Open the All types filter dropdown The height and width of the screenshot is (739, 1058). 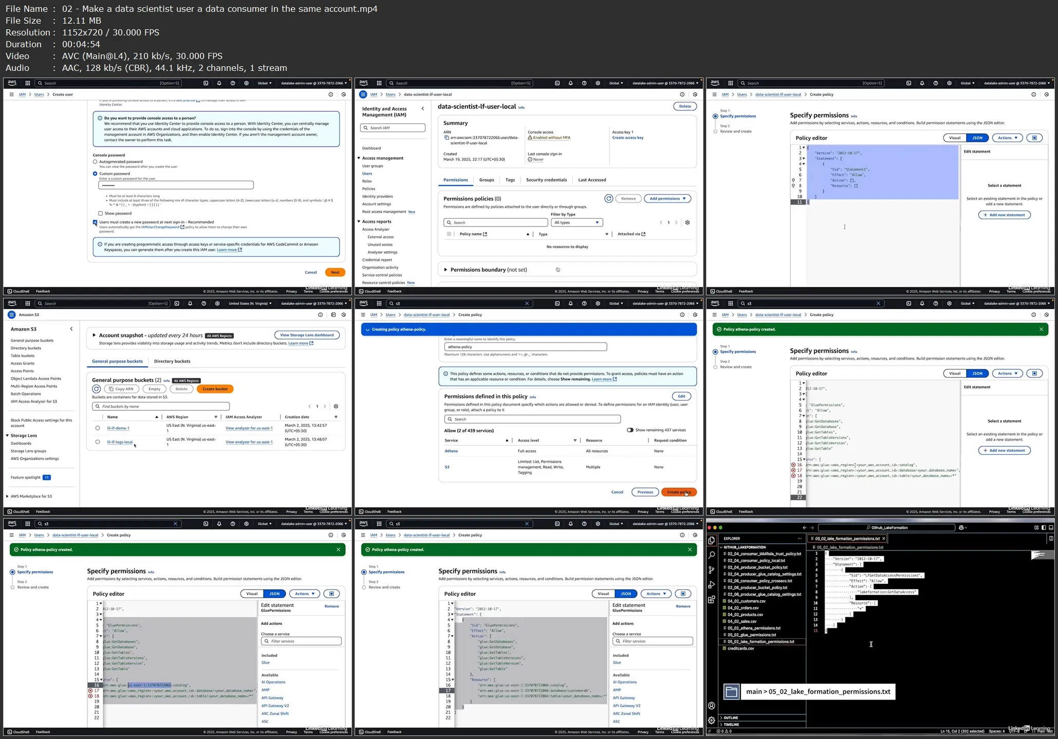(x=577, y=222)
